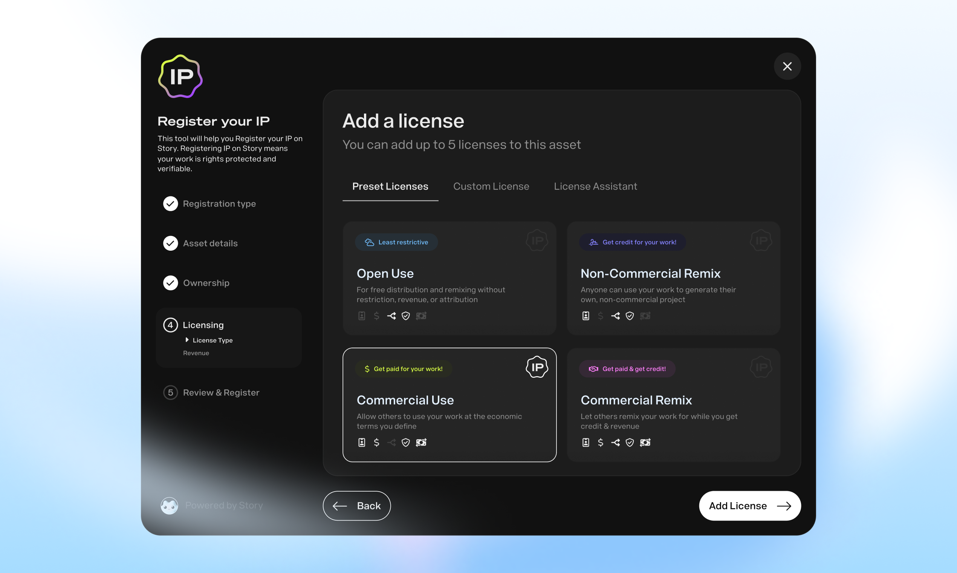Click the IP badge on Commercial Use card
957x573 pixels.
537,367
